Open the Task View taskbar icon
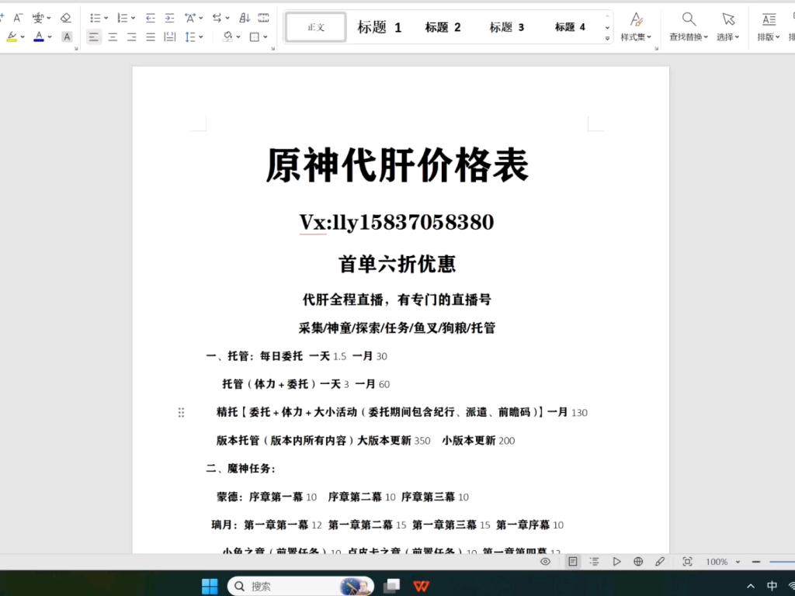795x596 pixels. [391, 587]
